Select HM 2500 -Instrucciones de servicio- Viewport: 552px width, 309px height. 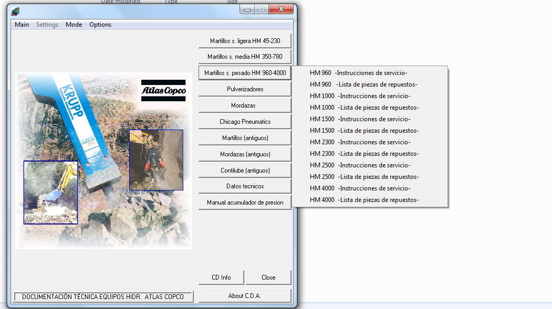pos(370,165)
